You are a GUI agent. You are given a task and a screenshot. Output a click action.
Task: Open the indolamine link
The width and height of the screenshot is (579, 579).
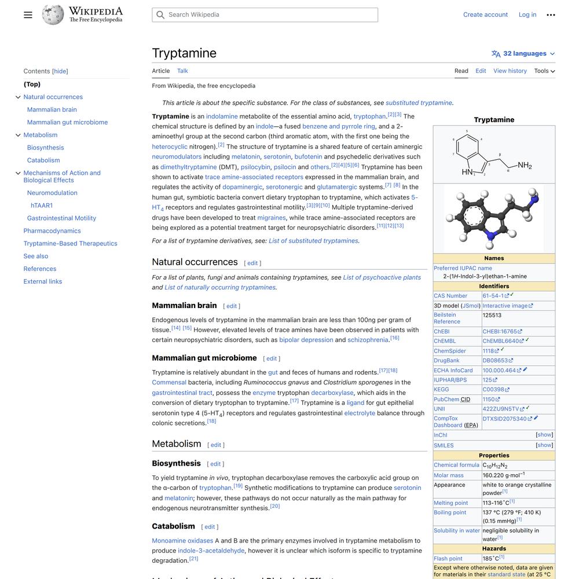pos(222,116)
